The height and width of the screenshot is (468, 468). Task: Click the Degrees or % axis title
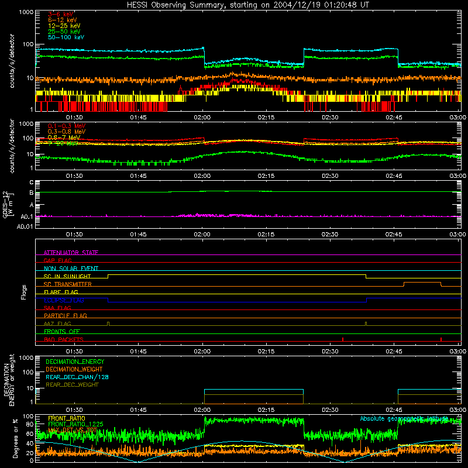15,438
